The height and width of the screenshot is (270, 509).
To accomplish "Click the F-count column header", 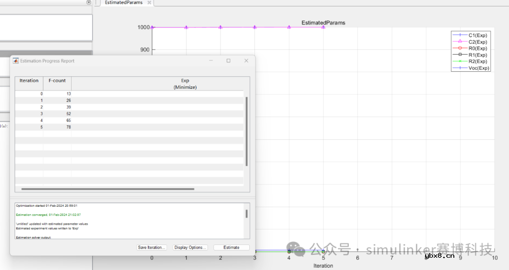I will point(57,84).
